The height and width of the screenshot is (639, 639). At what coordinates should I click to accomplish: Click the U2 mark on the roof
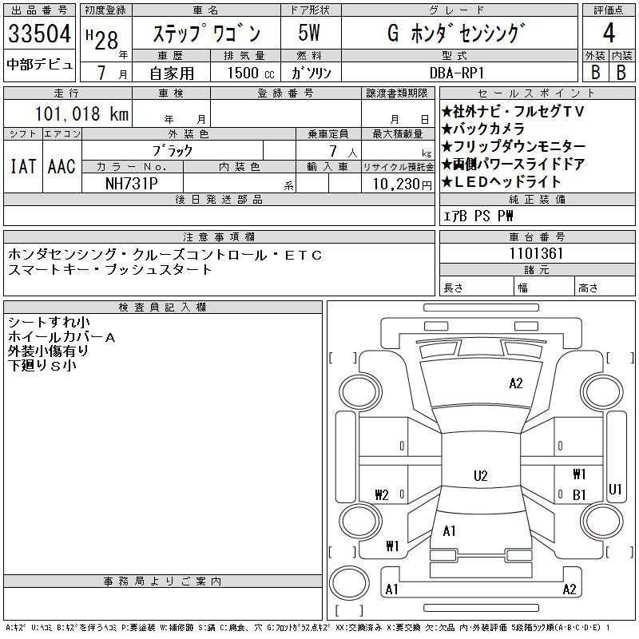(481, 475)
